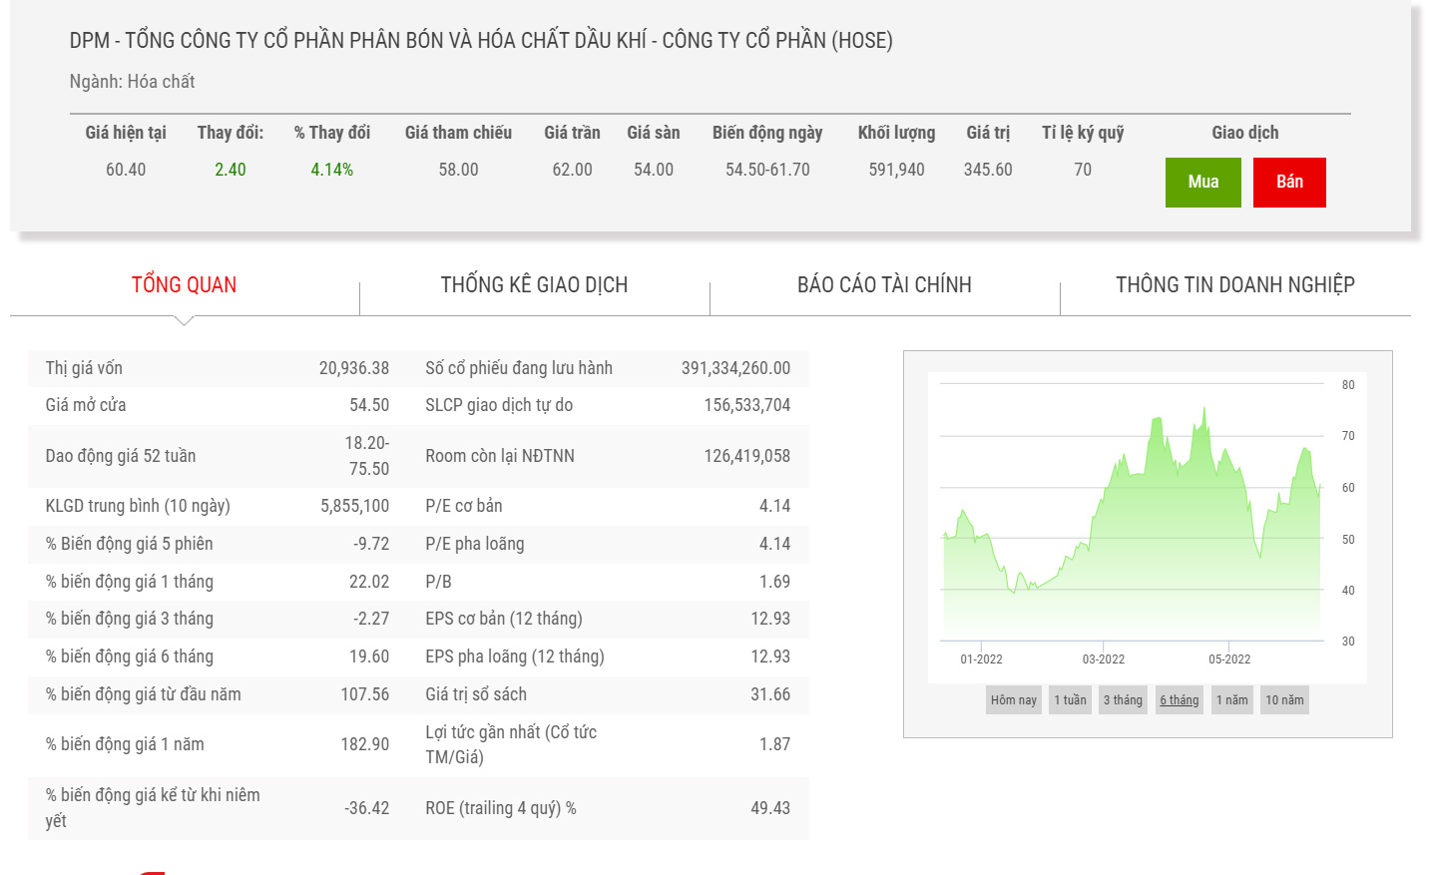Open the TỔNG QUAN tab

coord(184,285)
